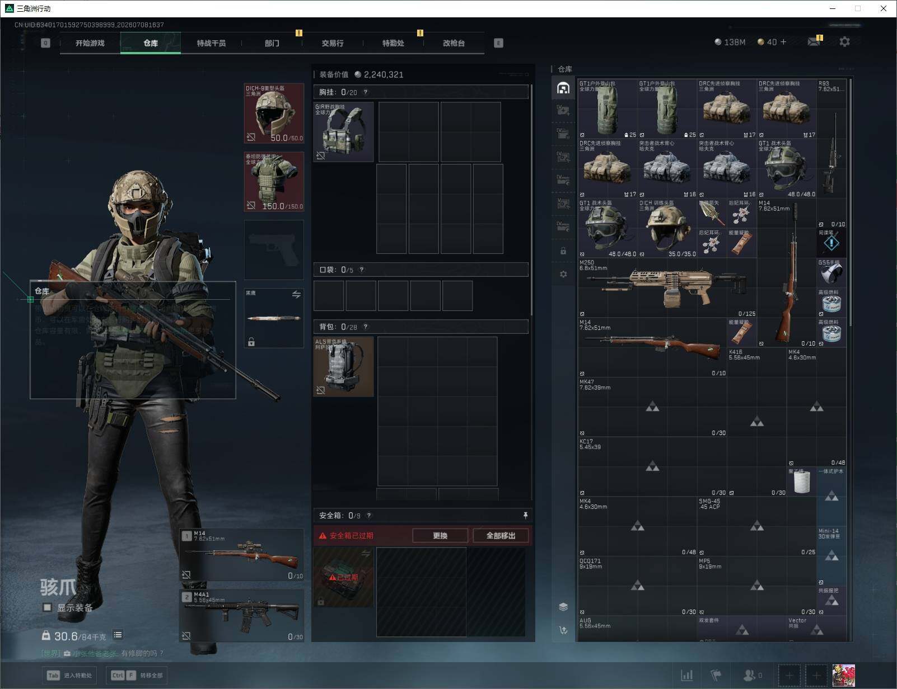Screen dimensions: 897x689
Task: Switch to the 改枪台 tab
Action: click(x=454, y=43)
